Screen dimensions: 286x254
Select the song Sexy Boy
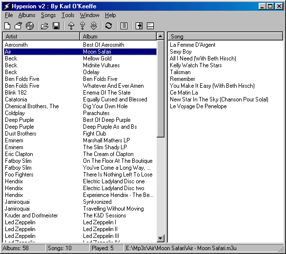coord(181,52)
